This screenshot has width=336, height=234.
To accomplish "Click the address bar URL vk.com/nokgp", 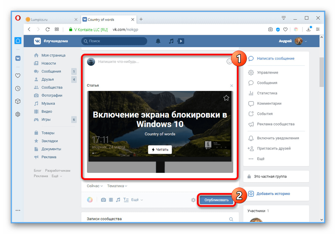I will (125, 30).
